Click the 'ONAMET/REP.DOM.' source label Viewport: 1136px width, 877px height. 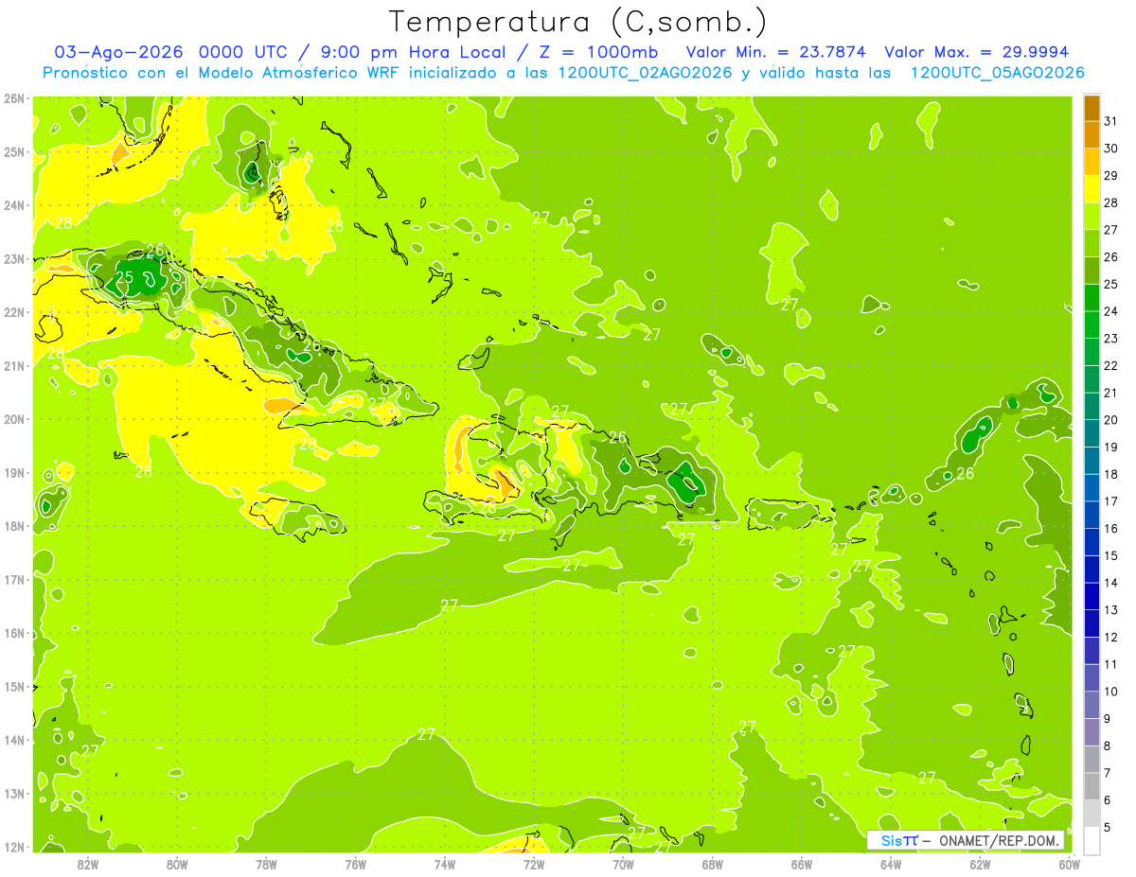(1000, 840)
